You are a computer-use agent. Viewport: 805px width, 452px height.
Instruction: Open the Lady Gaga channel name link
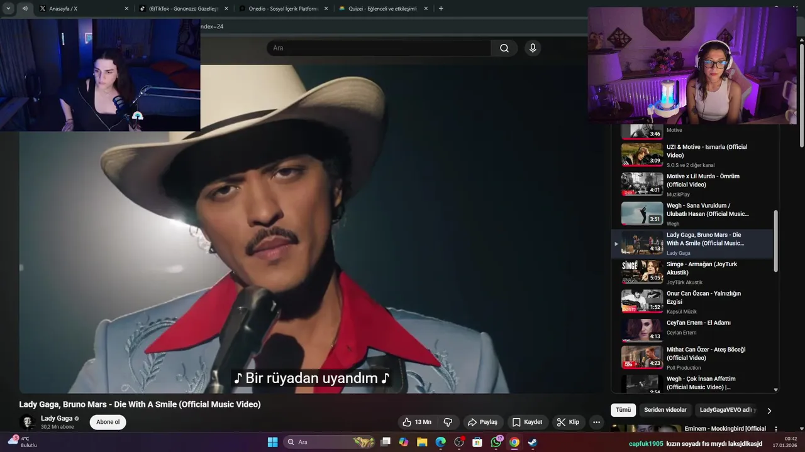coord(57,418)
